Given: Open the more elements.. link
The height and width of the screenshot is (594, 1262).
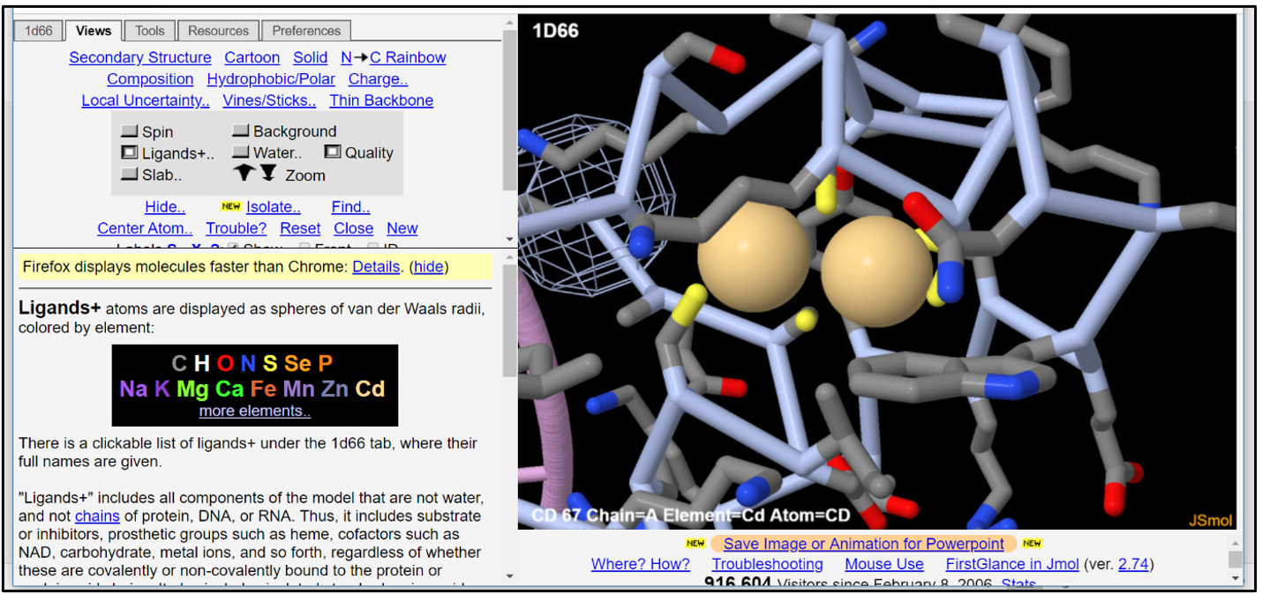Looking at the screenshot, I should click(255, 411).
